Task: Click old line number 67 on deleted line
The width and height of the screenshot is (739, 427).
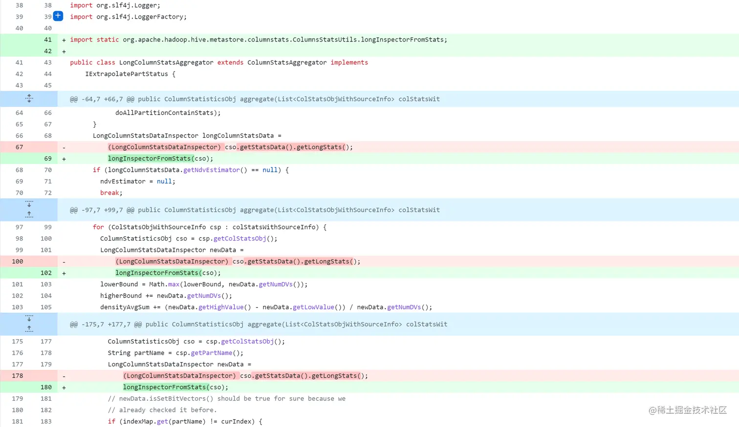Action: point(19,147)
